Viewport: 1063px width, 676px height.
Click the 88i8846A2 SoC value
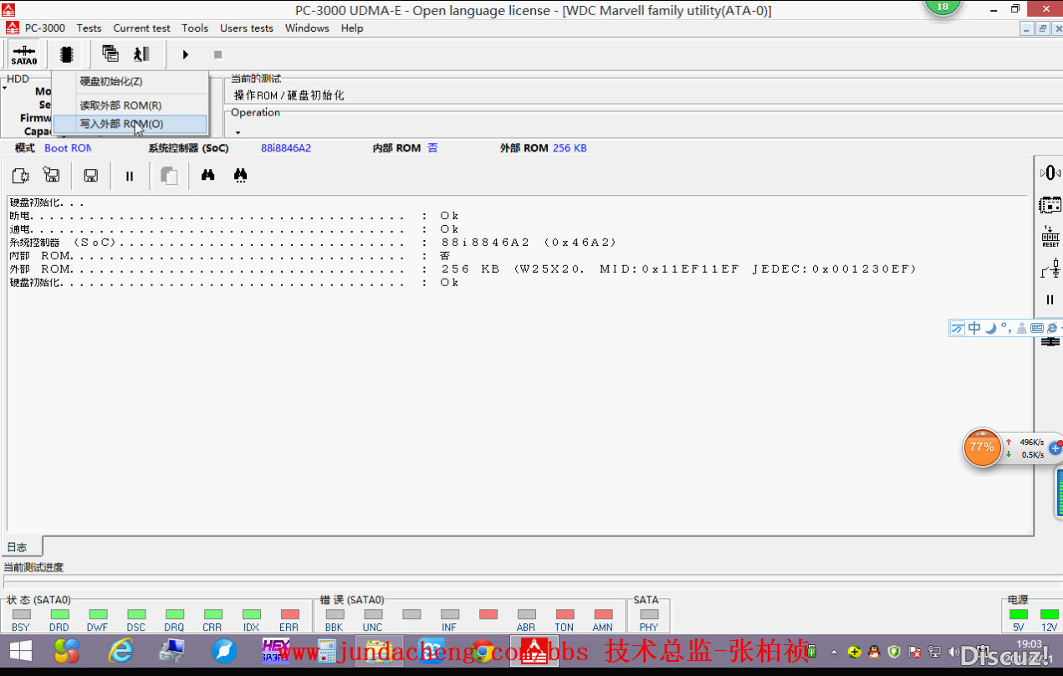tap(286, 148)
